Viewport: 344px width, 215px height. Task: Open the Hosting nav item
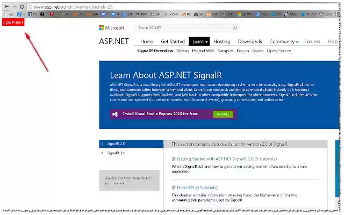coord(222,41)
